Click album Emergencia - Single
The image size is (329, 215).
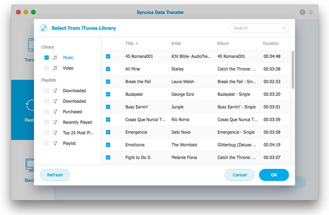pyautogui.click(x=236, y=132)
